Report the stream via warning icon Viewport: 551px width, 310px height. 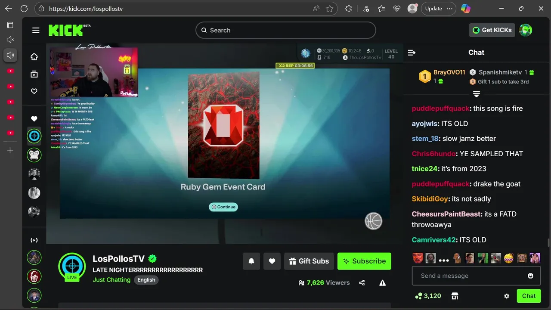[382, 283]
